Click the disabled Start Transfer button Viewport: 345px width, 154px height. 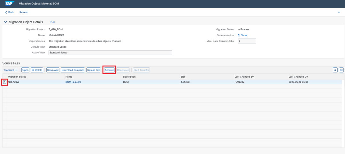[x=142, y=70]
